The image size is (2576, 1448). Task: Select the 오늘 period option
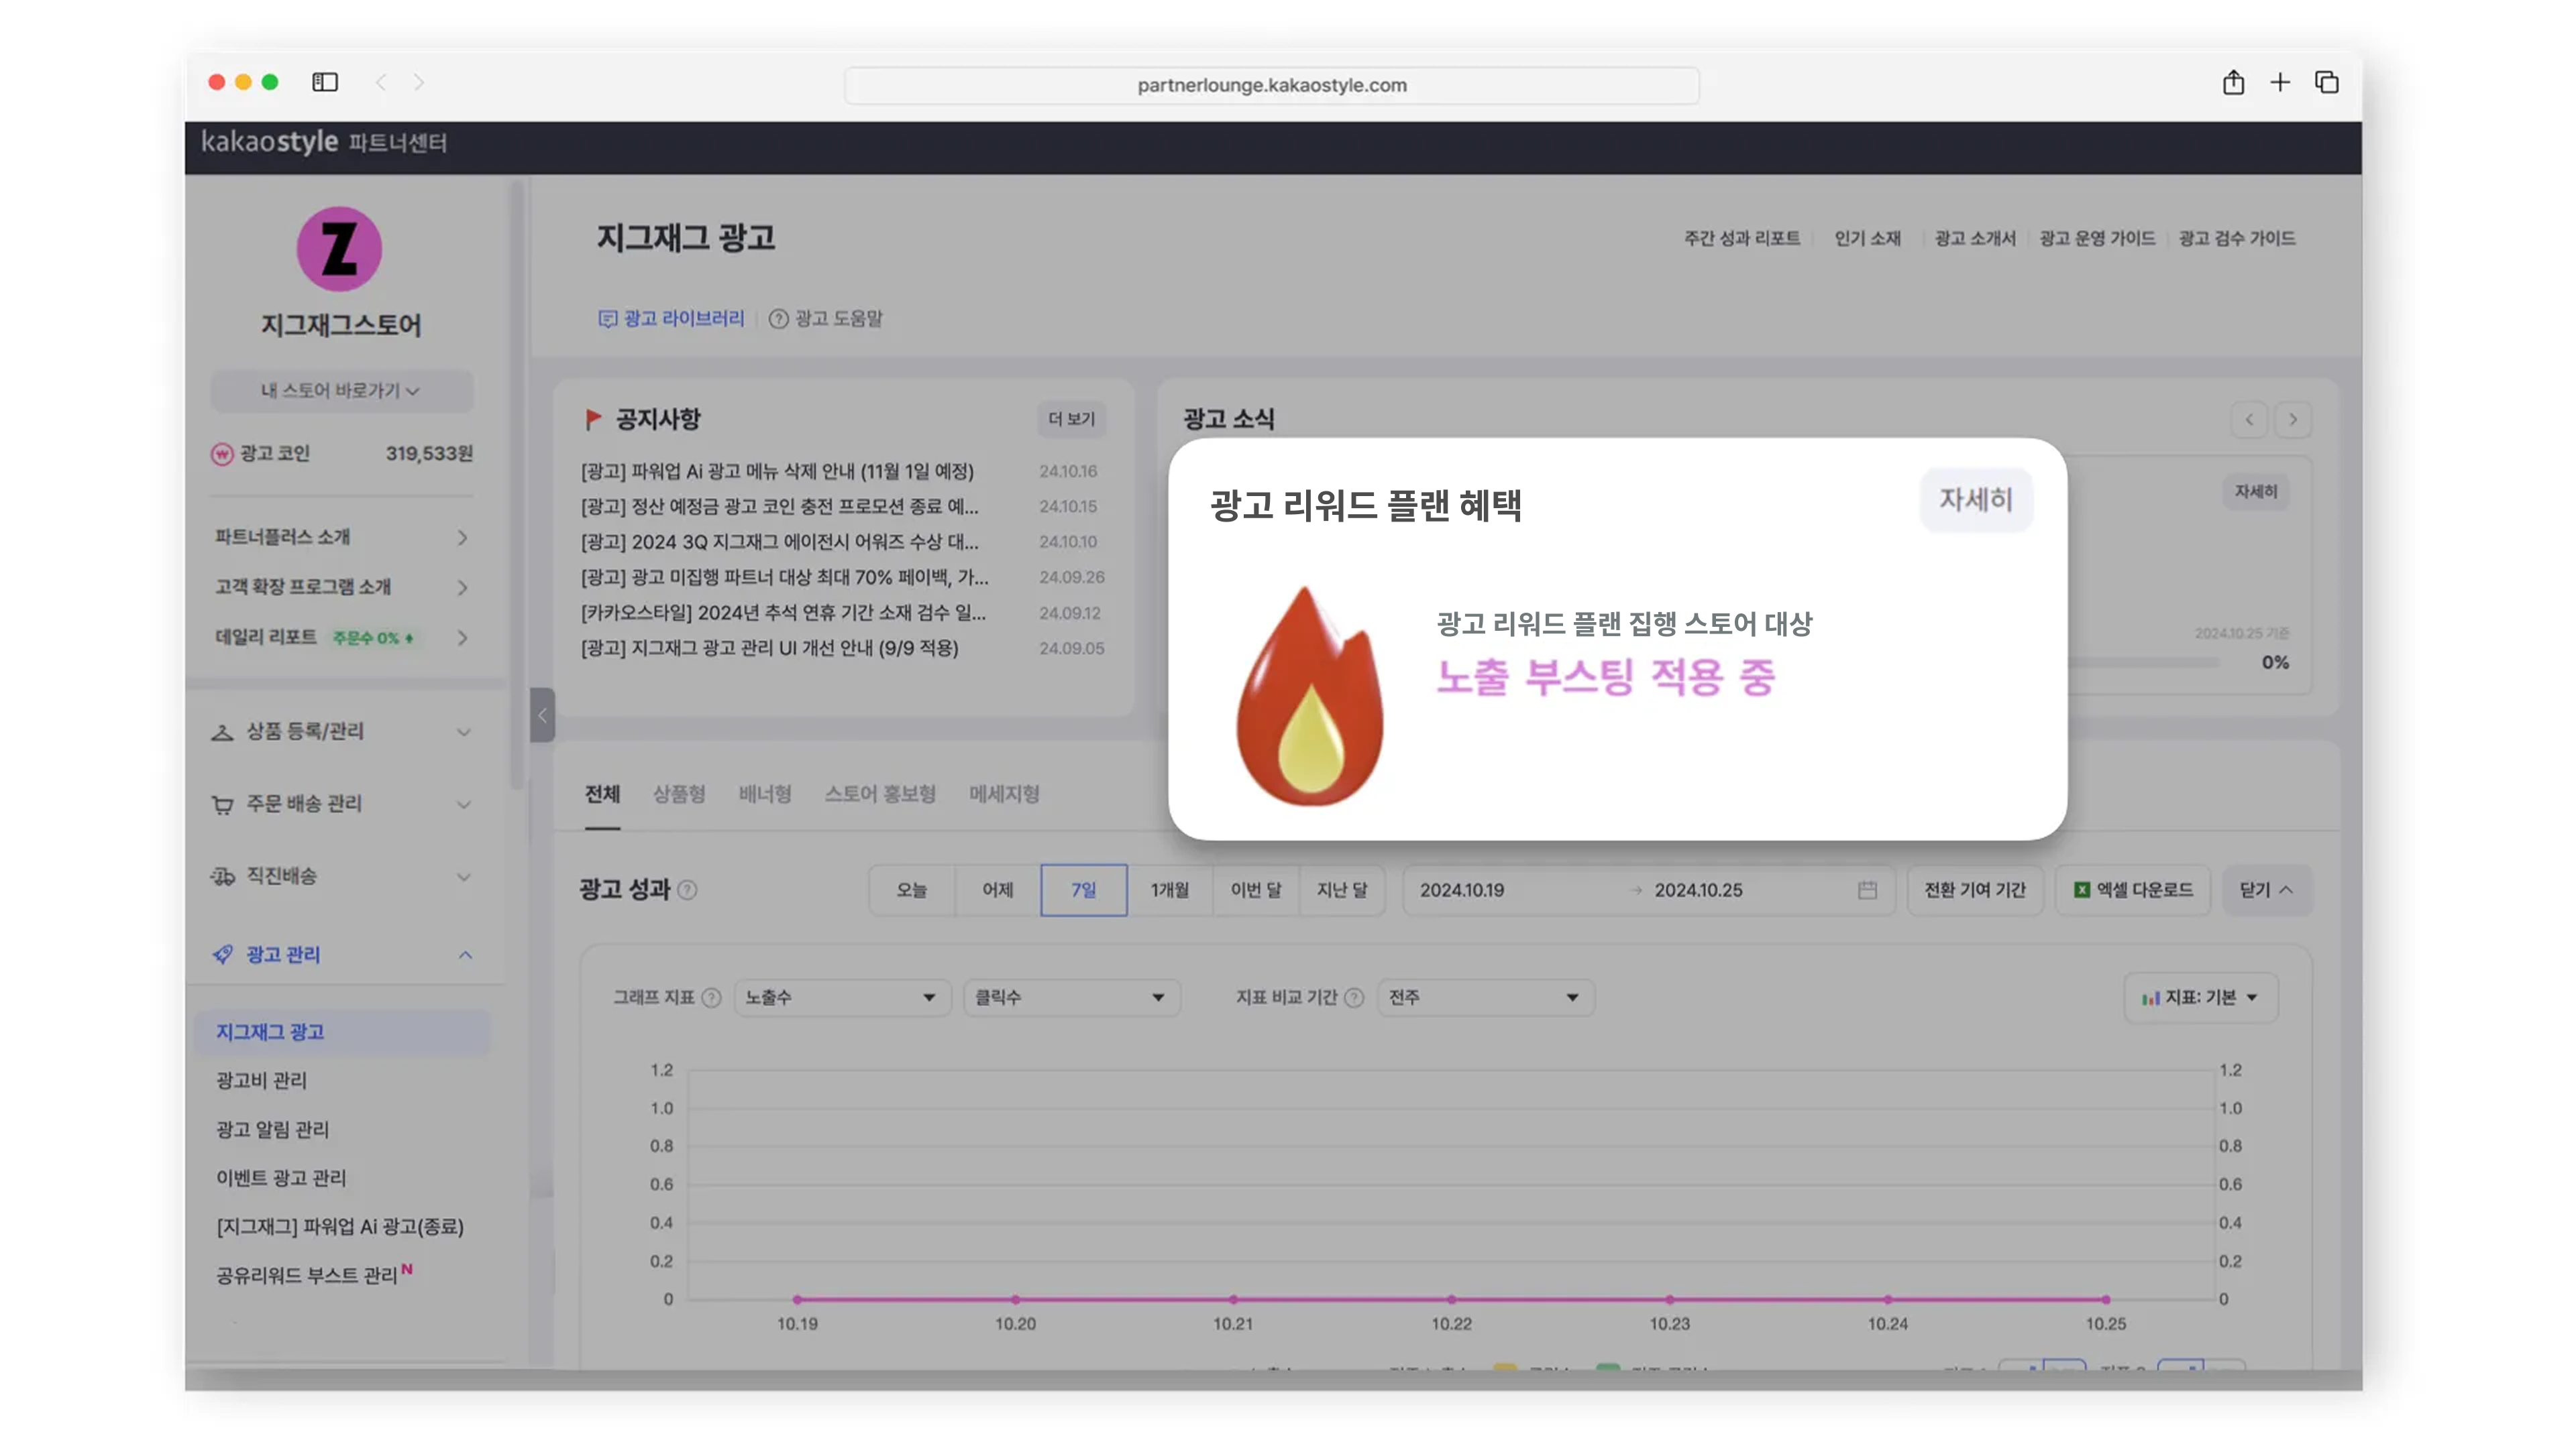point(911,890)
